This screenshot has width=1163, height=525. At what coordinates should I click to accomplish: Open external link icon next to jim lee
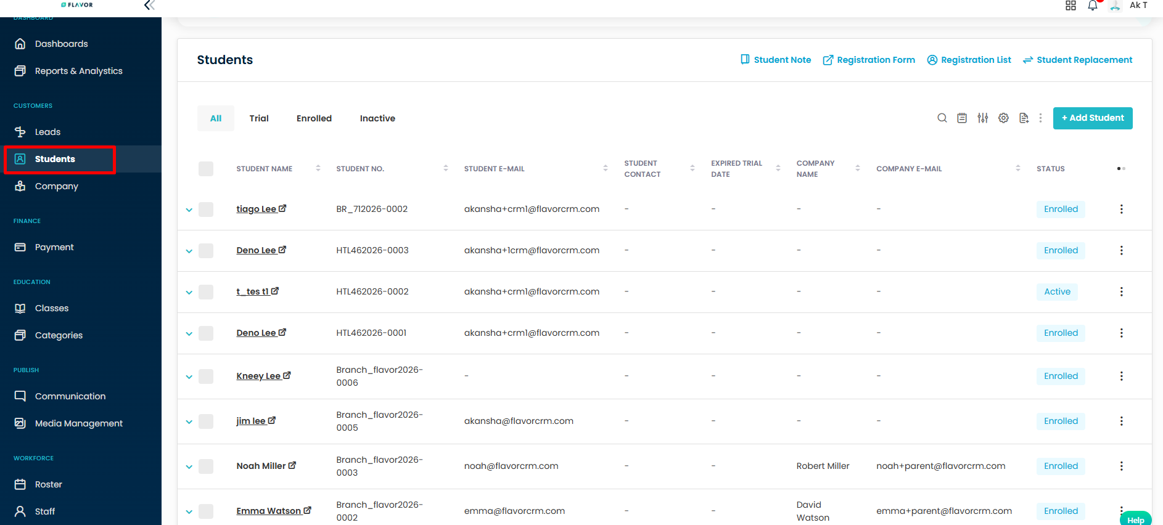pos(272,420)
